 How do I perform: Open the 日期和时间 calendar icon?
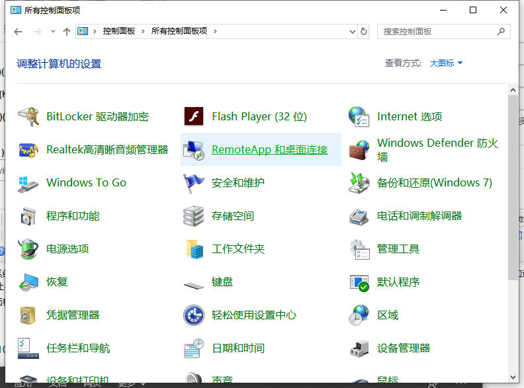[x=193, y=348]
